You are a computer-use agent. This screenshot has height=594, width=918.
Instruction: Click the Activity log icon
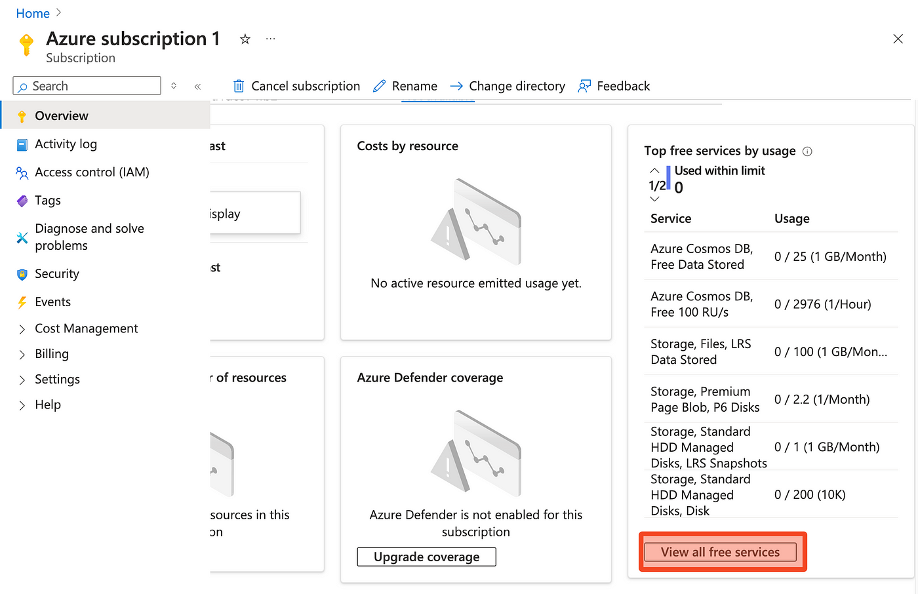point(22,145)
